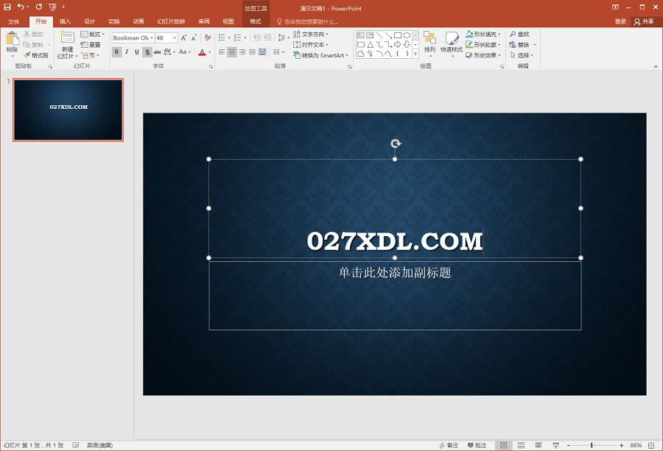The image size is (663, 451).
Task: Click the strikethrough abc icon
Action: 158,52
